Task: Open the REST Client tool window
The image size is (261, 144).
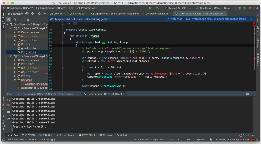Action: click(87, 135)
